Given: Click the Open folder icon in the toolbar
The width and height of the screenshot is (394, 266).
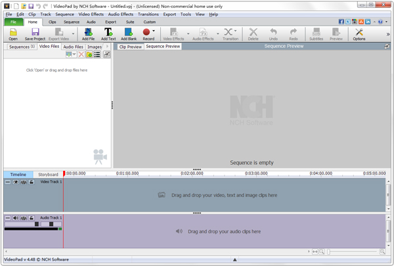Looking at the screenshot, I should pyautogui.click(x=13, y=34).
